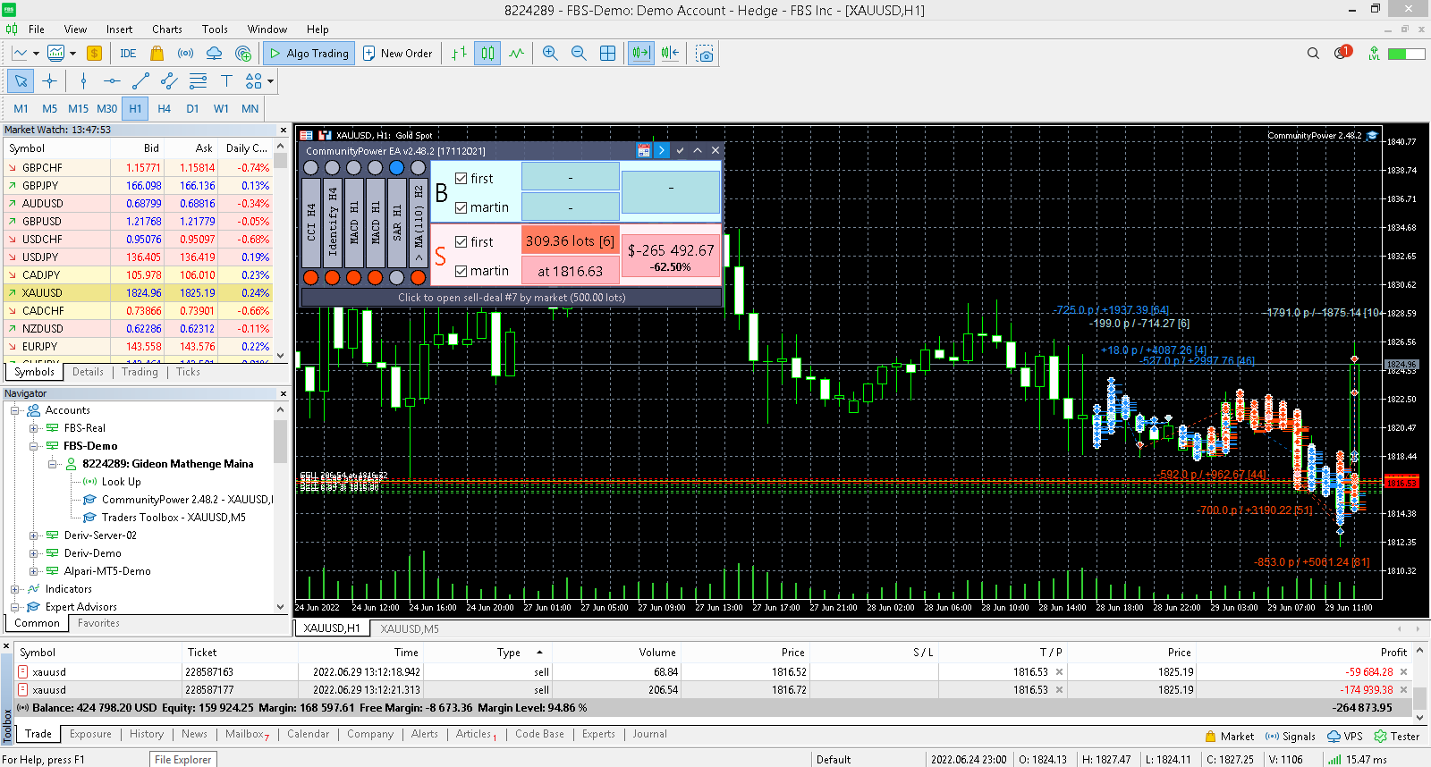This screenshot has height=767, width=1431.
Task: Zoom in on the chart
Action: click(x=550, y=54)
